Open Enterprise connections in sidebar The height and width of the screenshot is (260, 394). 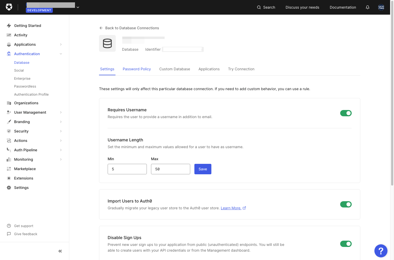click(x=22, y=78)
